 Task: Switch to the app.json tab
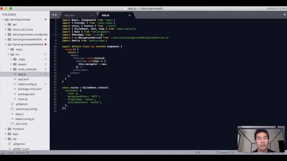click(x=70, y=15)
